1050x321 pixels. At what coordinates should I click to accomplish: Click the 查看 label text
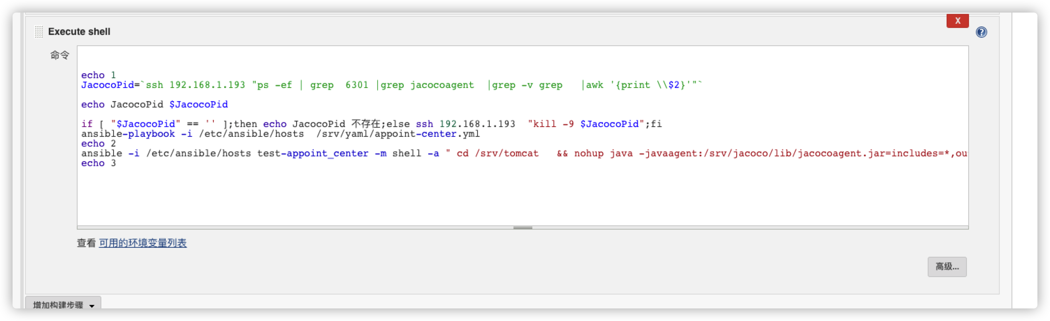(x=86, y=243)
